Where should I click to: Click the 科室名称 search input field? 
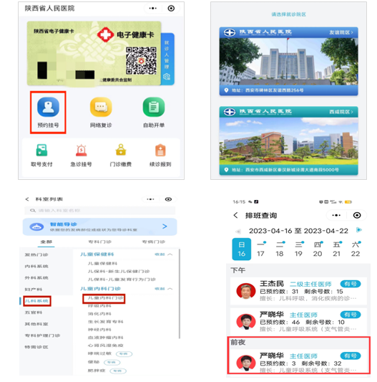[99, 210]
